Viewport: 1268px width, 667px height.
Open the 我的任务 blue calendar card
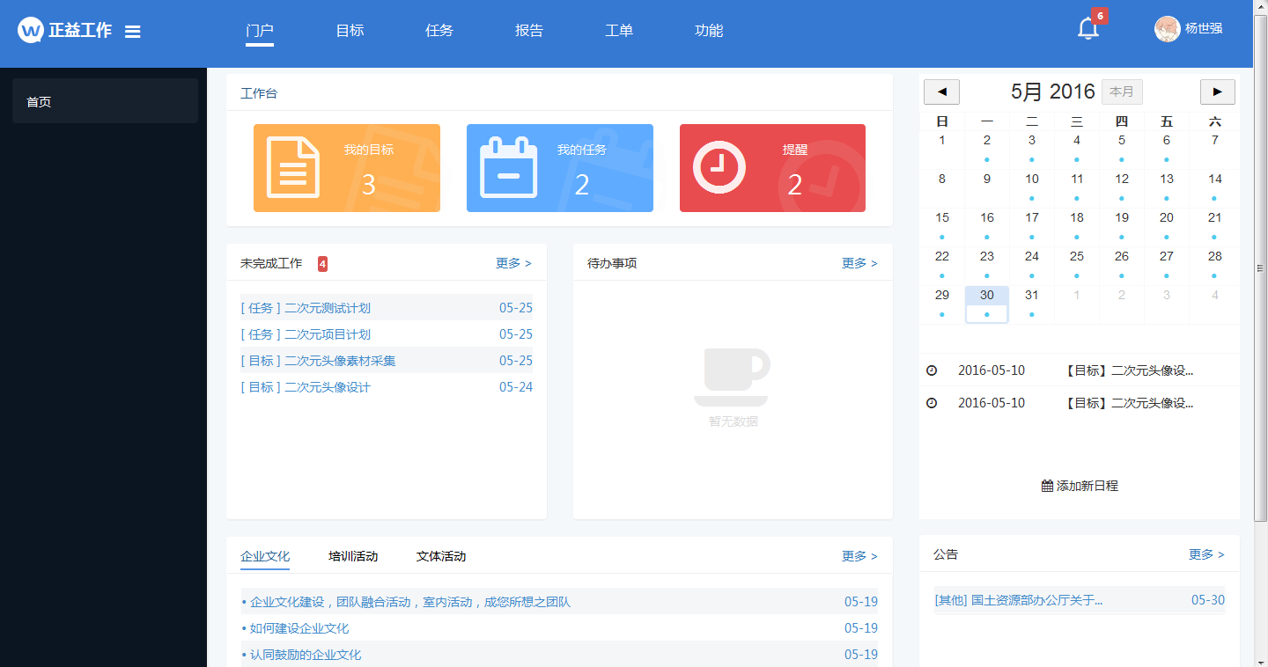(x=560, y=168)
